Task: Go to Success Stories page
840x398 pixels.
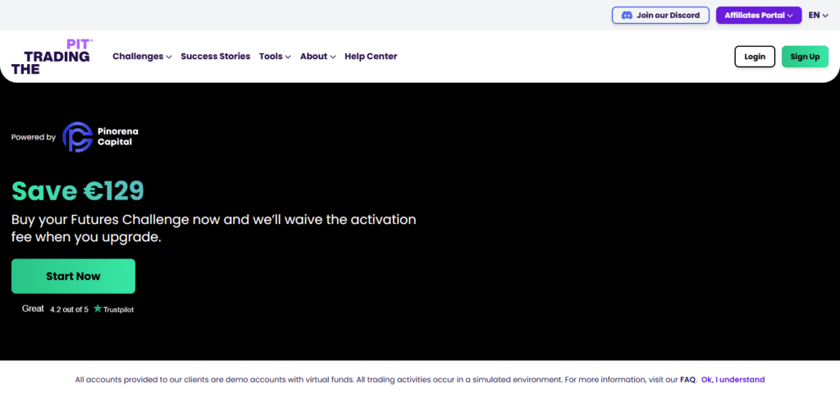Action: 215,57
